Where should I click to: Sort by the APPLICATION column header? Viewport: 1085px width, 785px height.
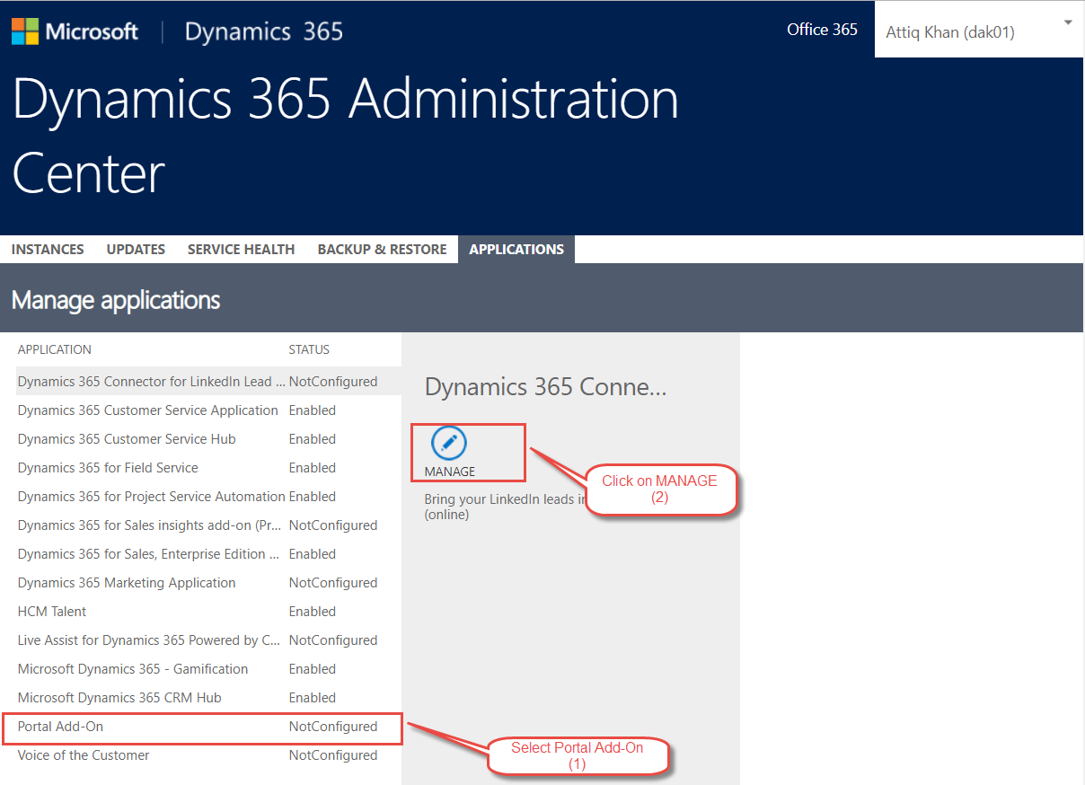pyautogui.click(x=55, y=349)
